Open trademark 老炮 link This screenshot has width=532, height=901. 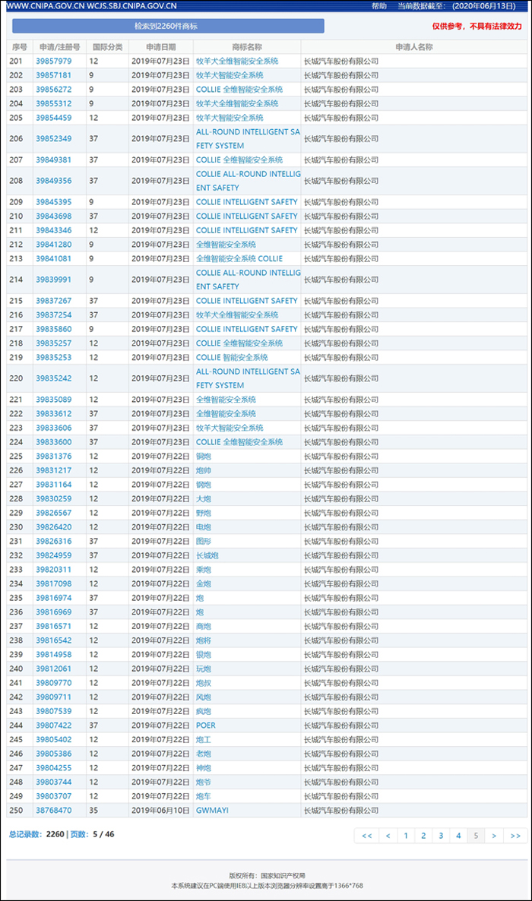204,754
